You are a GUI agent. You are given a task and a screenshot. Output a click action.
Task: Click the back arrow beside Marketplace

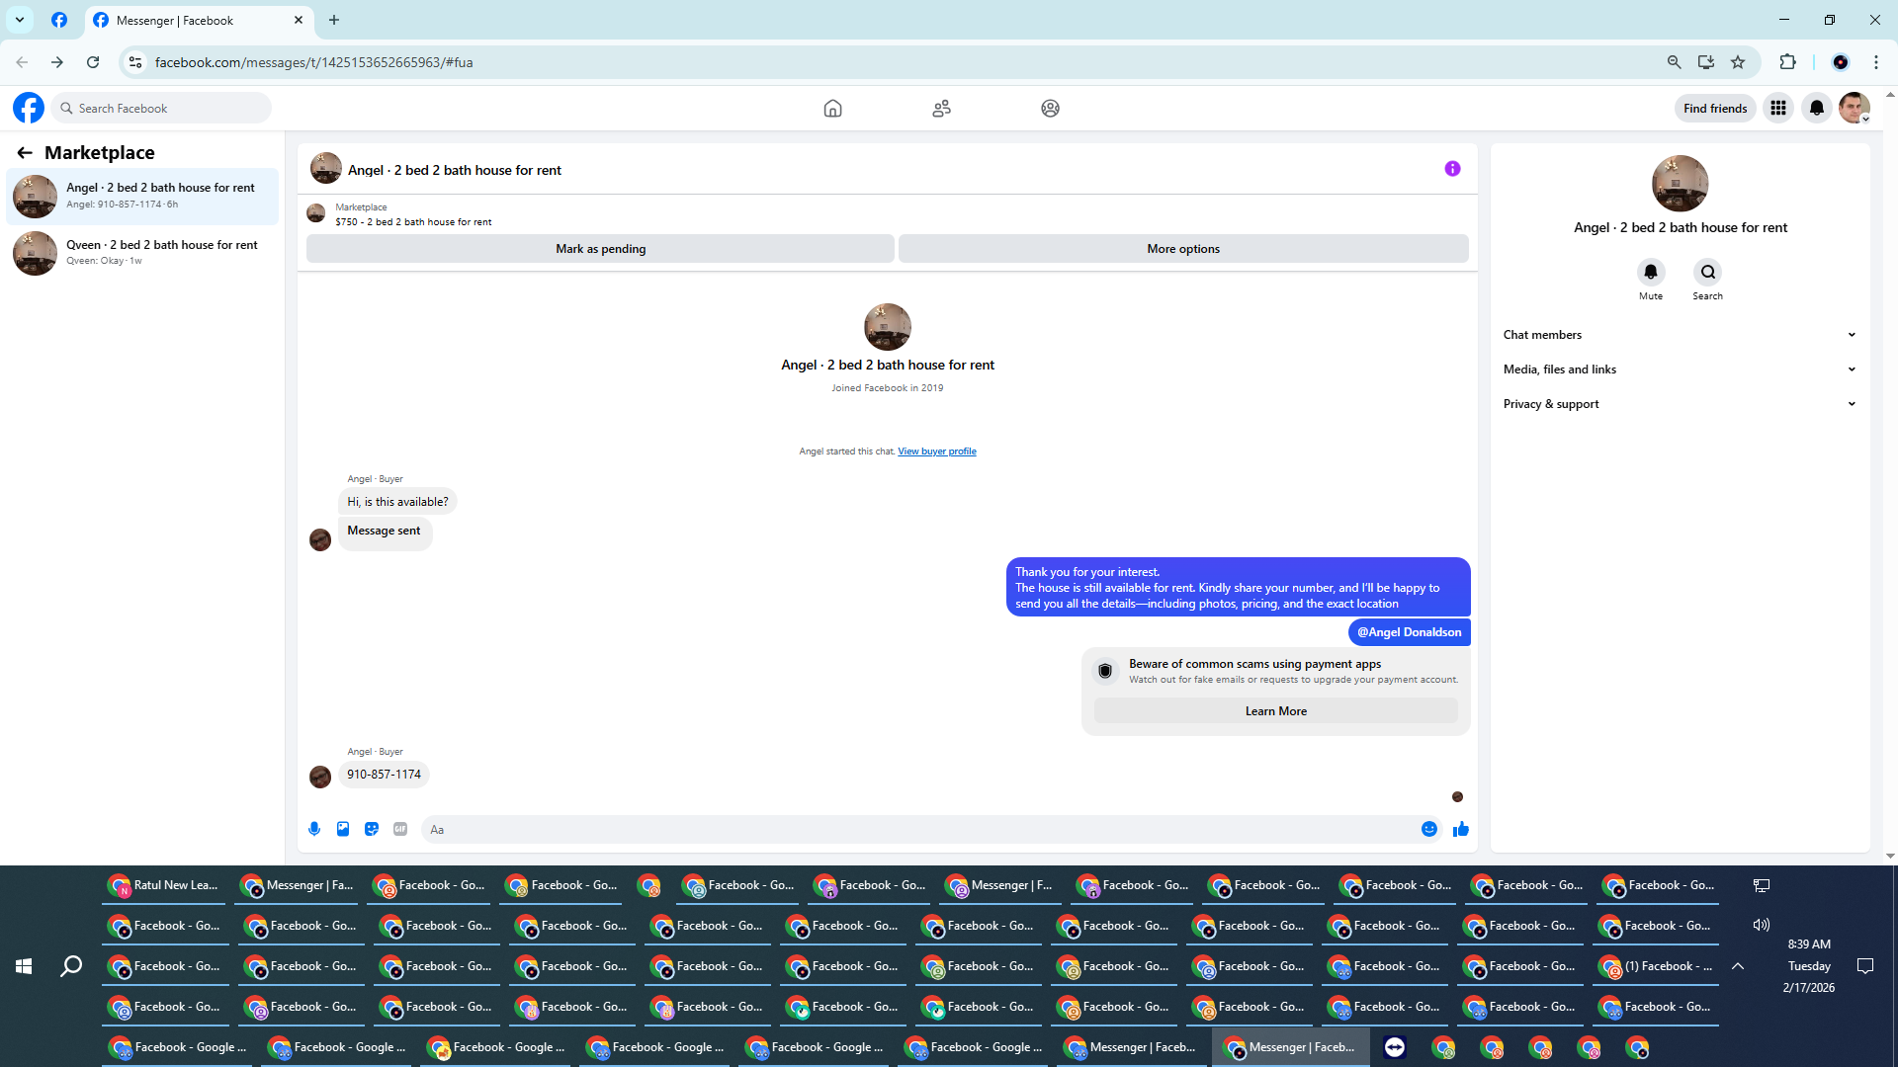point(25,153)
